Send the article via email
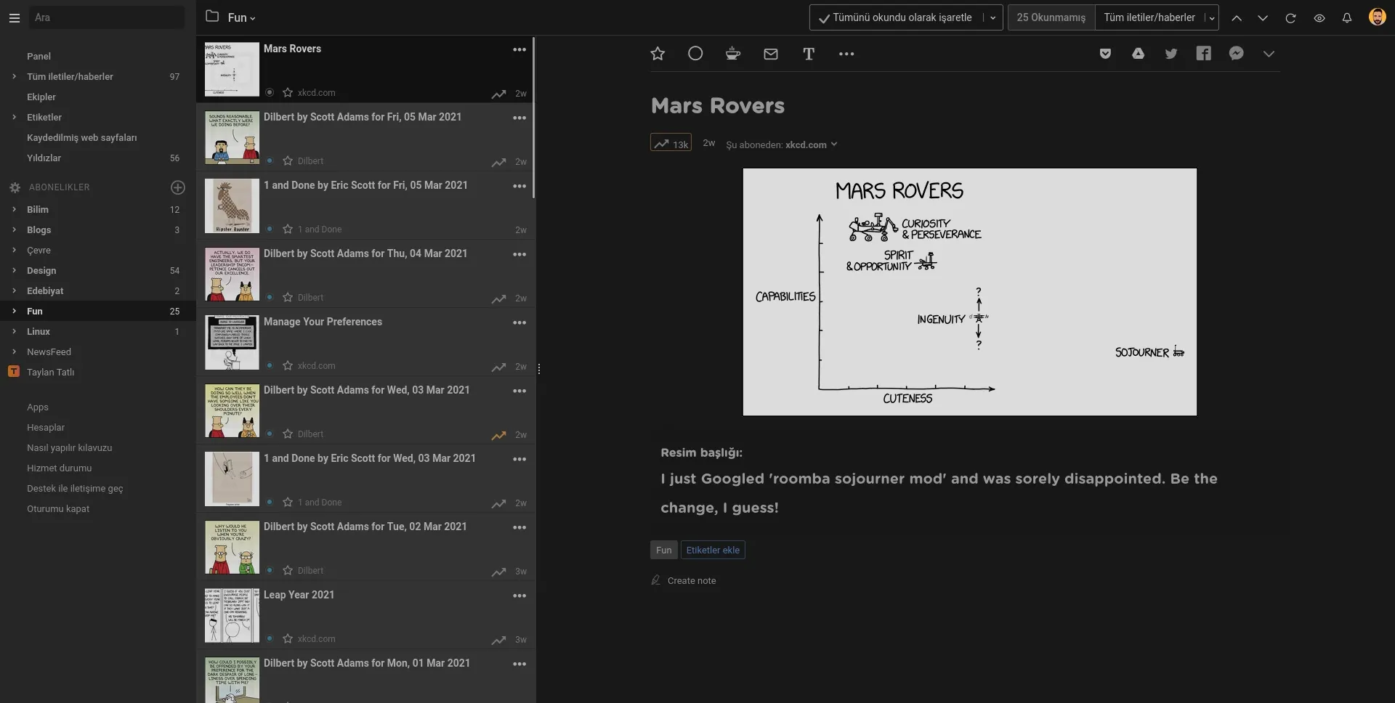The width and height of the screenshot is (1395, 703). [x=770, y=53]
